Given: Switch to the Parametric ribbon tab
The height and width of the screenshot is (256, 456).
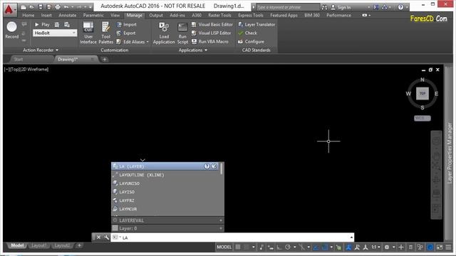Looking at the screenshot, I should 93,15.
